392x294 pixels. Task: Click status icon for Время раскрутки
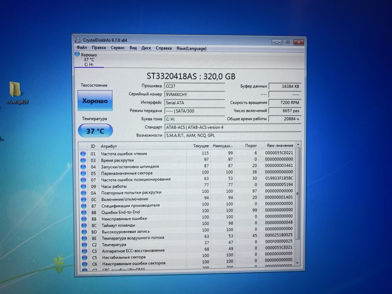(83, 160)
